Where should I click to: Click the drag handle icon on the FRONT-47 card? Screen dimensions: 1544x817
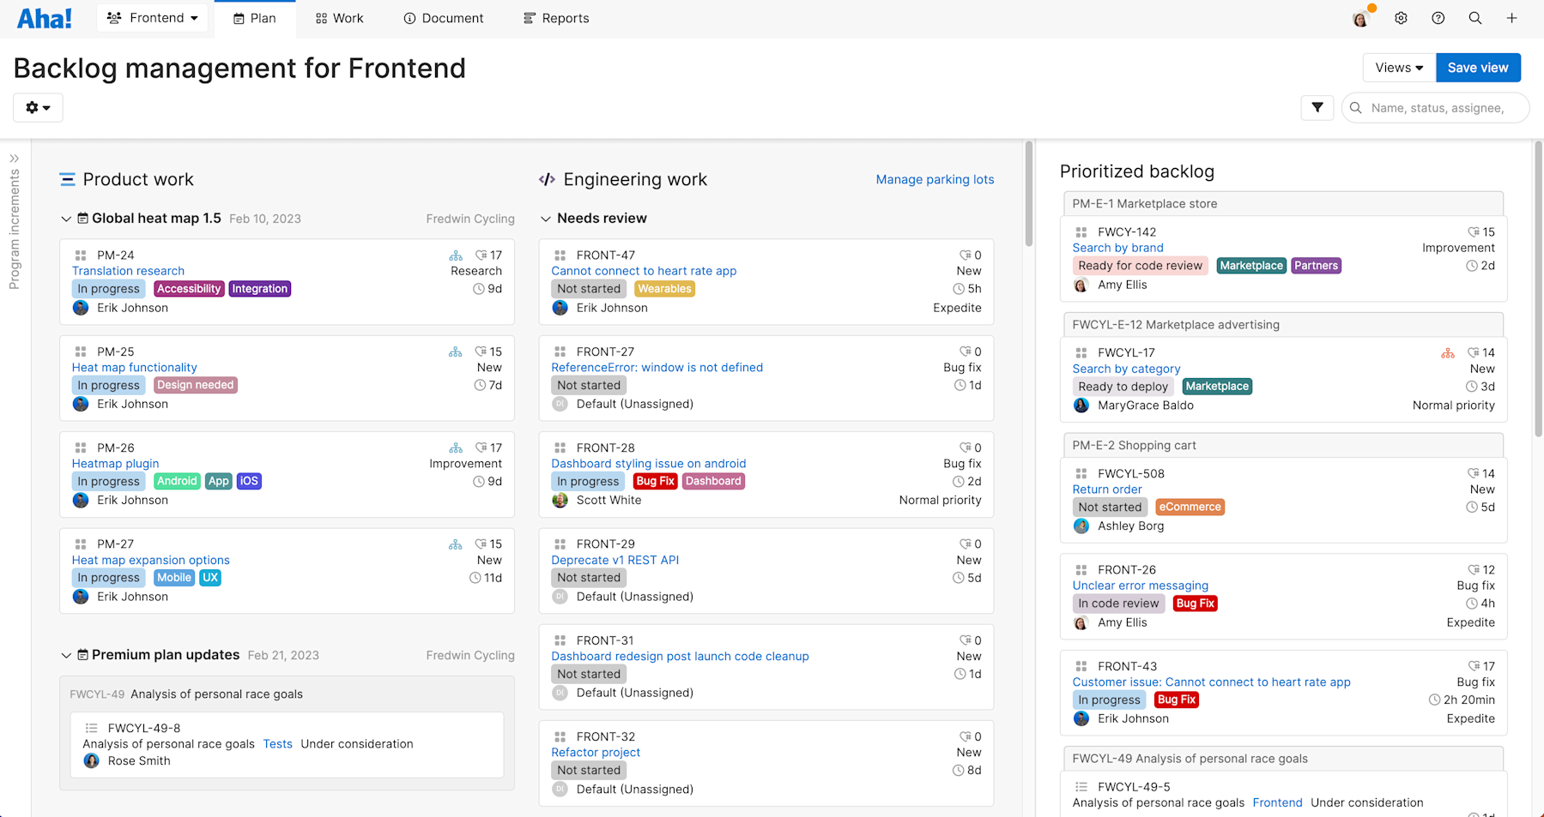point(559,255)
